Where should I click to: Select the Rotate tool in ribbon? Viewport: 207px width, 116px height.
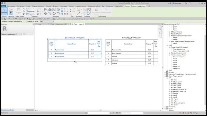54,13
